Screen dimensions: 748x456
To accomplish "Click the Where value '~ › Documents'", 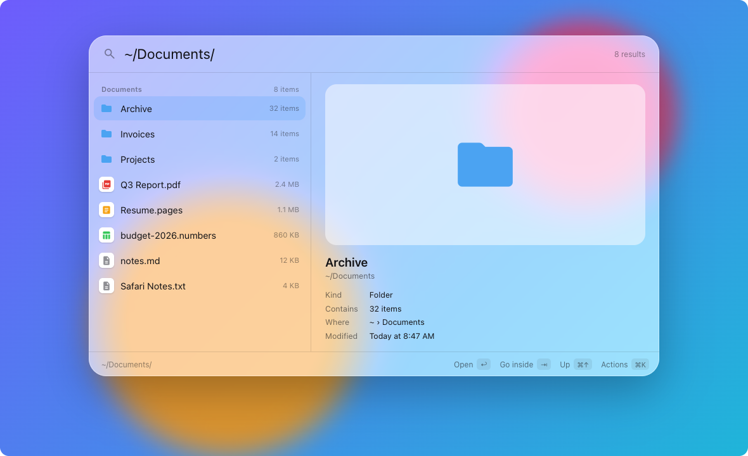I will (396, 322).
